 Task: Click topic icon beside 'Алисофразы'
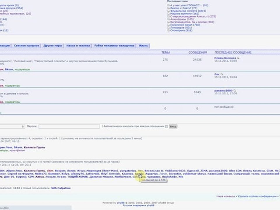pyautogui.click(x=168, y=19)
